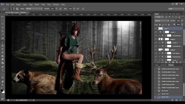Open the layer filter Kind dropdown
Viewport: 185px width, 104px height.
[159, 17]
